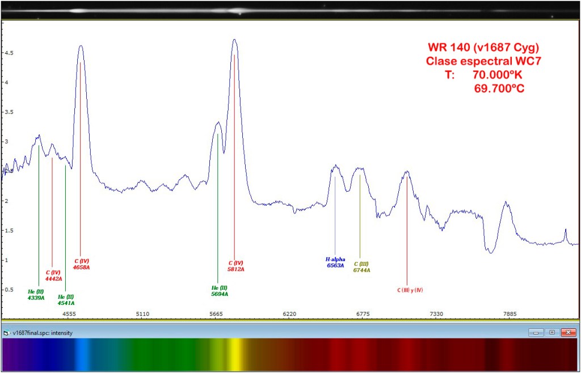Click the Clase espectral WC7 text
The image size is (581, 373).
[x=483, y=61]
